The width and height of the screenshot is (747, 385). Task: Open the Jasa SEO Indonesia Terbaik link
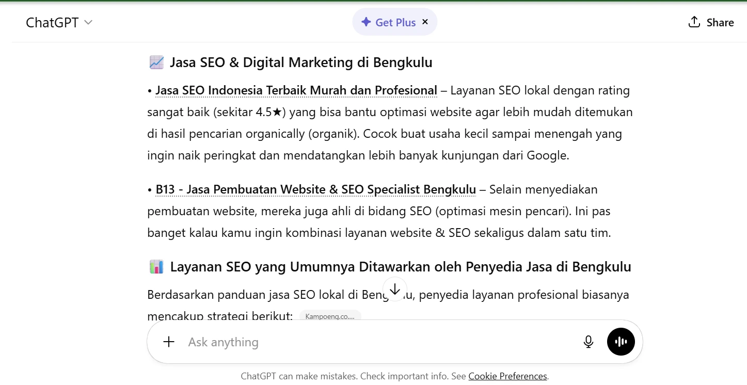[x=296, y=90]
